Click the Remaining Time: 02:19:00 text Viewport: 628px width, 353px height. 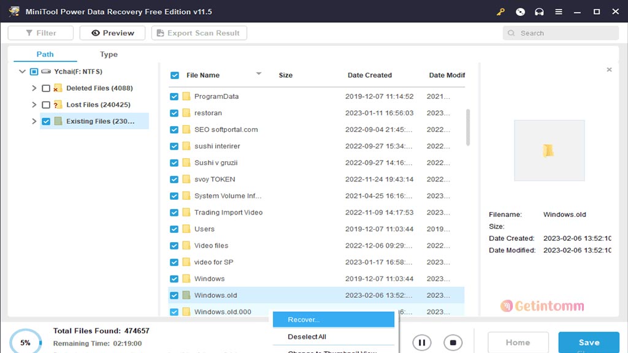coord(98,343)
